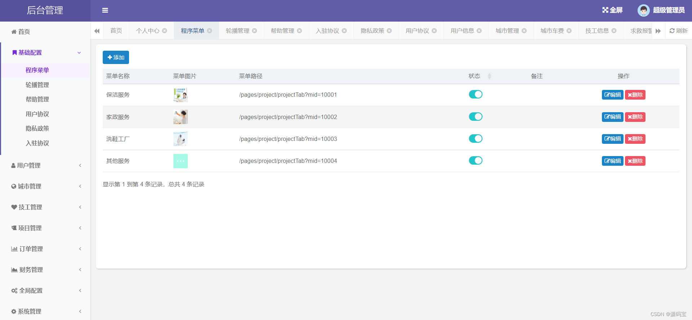This screenshot has width=692, height=320.
Task: Click the 后台管理 header logo
Action: tap(45, 10)
